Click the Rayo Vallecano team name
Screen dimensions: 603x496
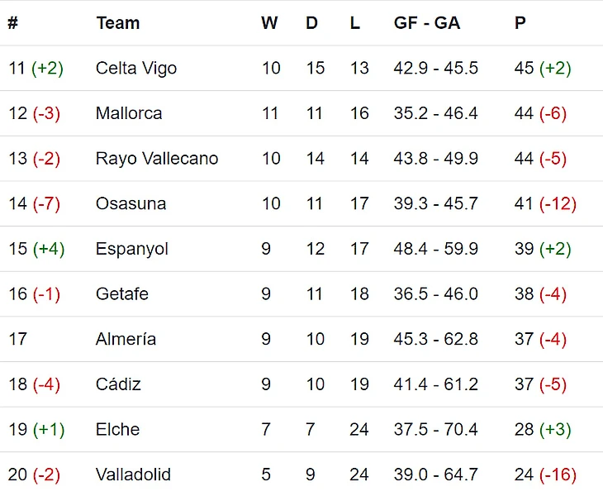tap(157, 158)
